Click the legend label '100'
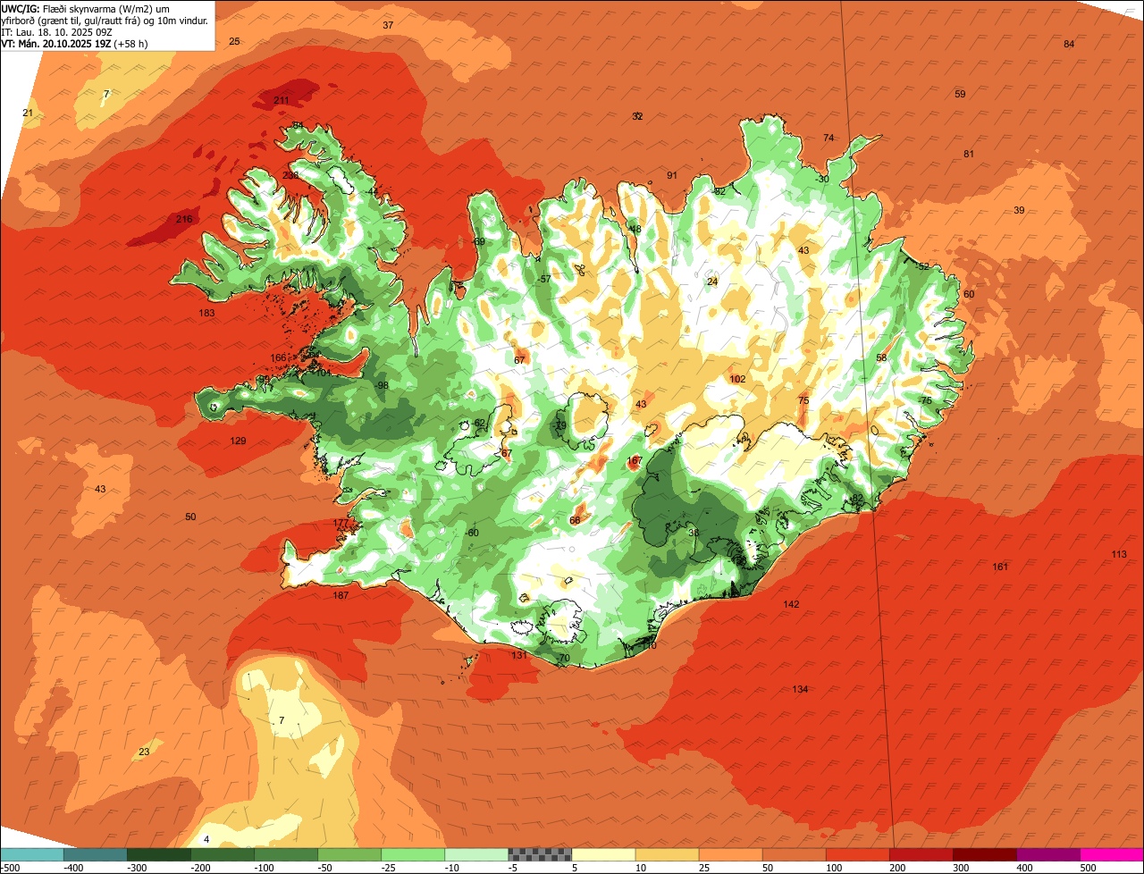This screenshot has width=1144, height=874. click(x=833, y=867)
